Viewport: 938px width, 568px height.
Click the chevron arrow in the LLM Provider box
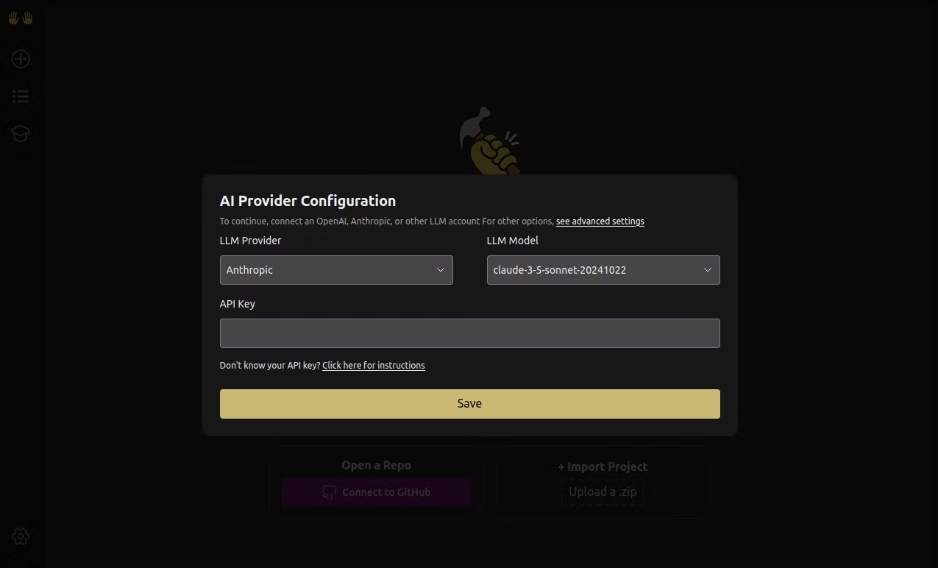click(x=441, y=270)
